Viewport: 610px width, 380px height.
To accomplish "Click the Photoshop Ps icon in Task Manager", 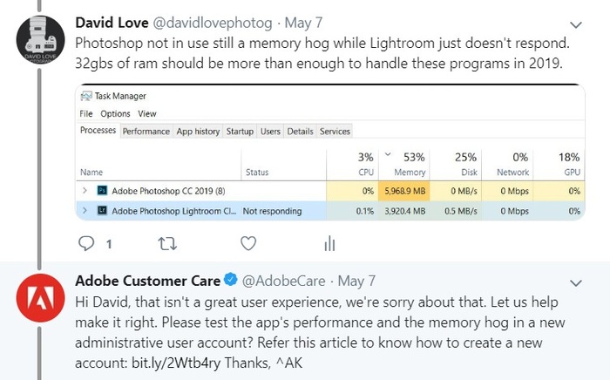I will pyautogui.click(x=102, y=191).
